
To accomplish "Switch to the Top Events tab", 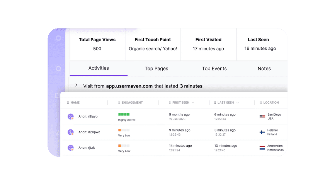I will pos(214,69).
